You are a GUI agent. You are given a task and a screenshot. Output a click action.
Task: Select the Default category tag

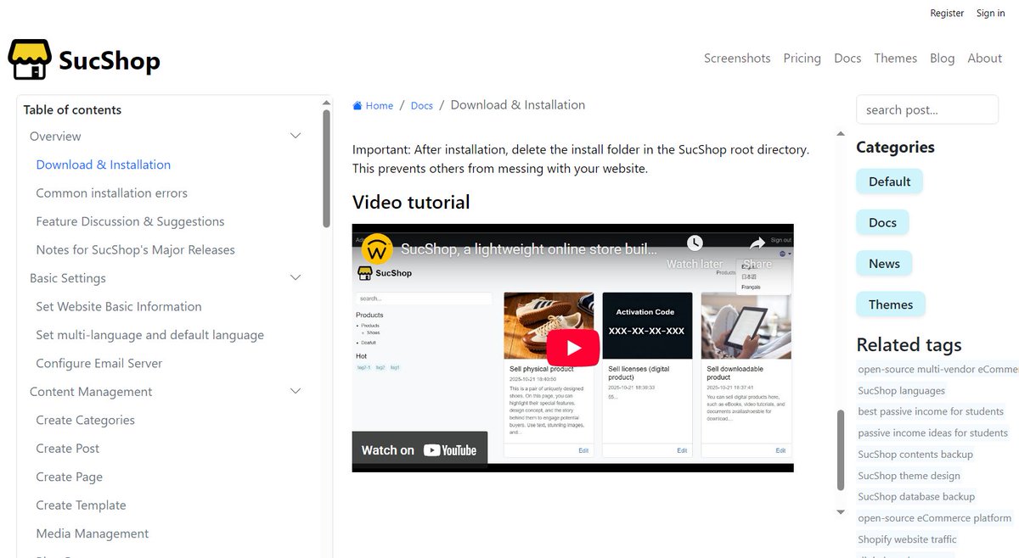pyautogui.click(x=889, y=181)
